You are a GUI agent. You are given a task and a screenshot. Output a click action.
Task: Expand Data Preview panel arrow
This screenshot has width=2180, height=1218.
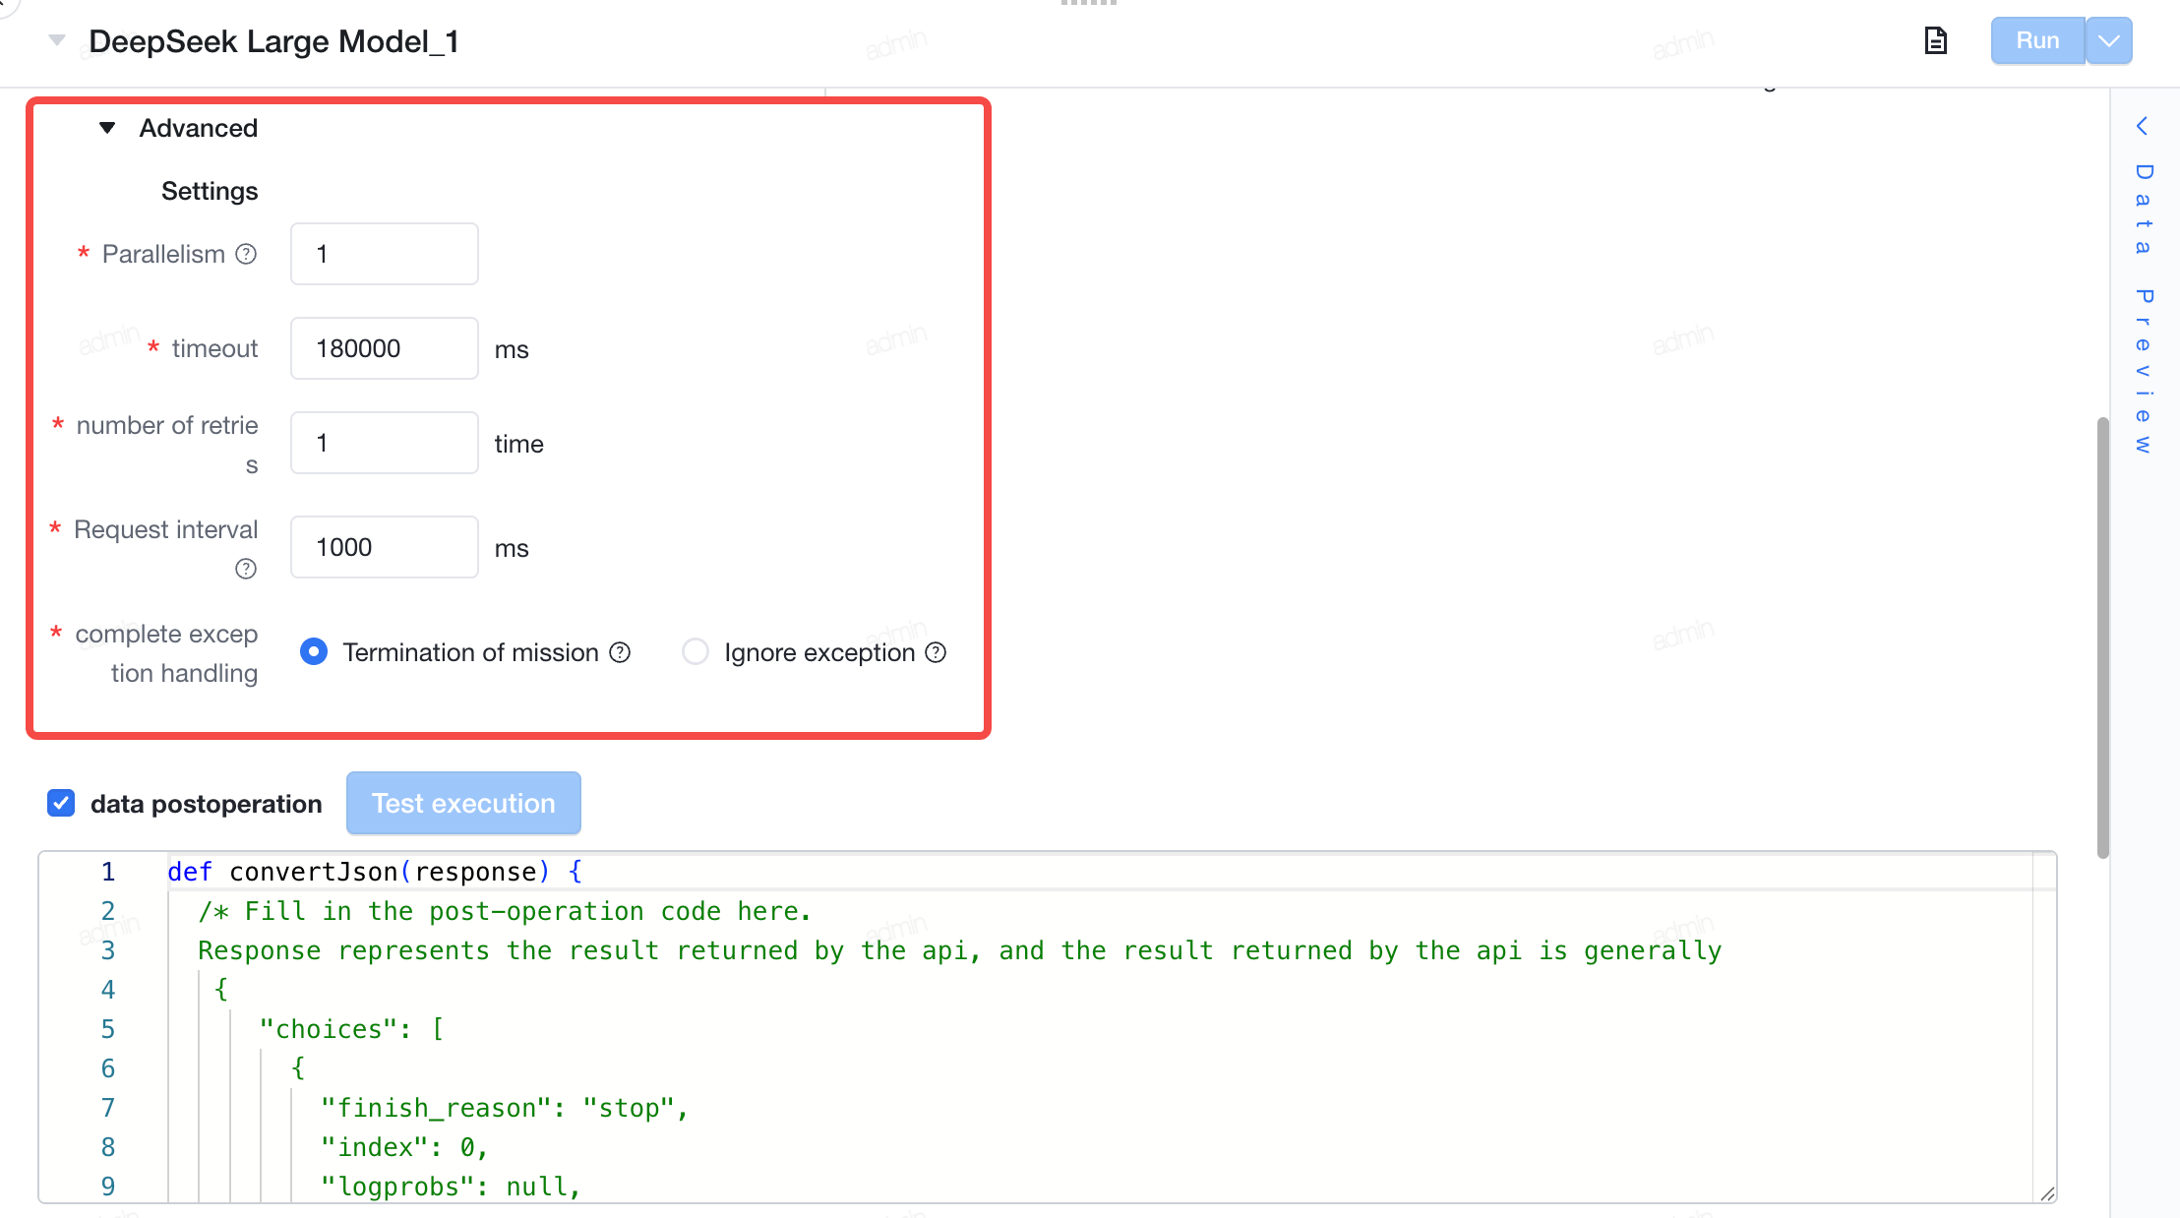[2142, 126]
